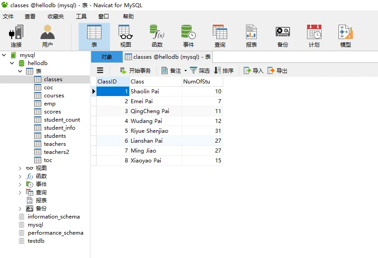Select the teachers2 table in tree

tap(57, 152)
